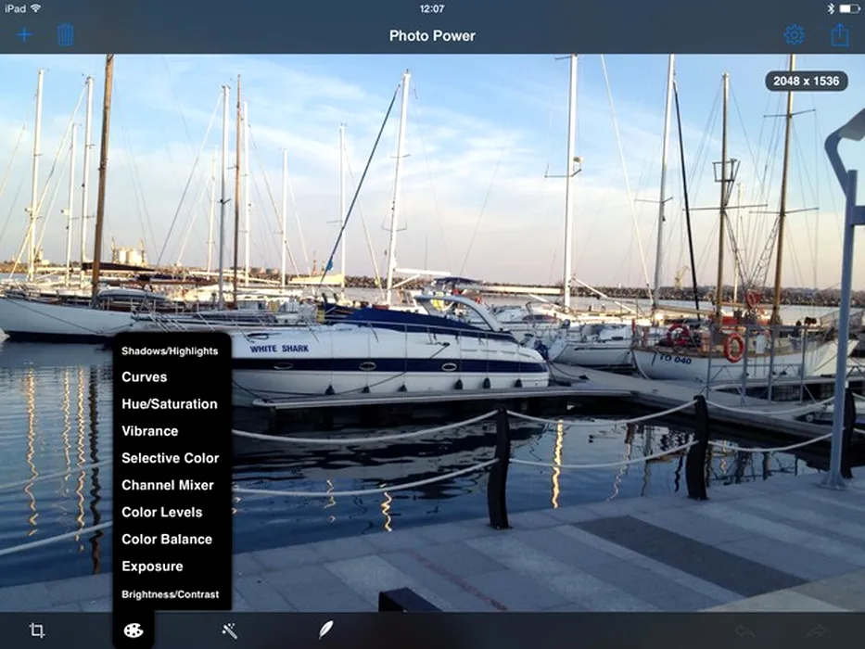The image size is (865, 649).
Task: Pick Vibrance from the popup list
Action: tap(150, 431)
